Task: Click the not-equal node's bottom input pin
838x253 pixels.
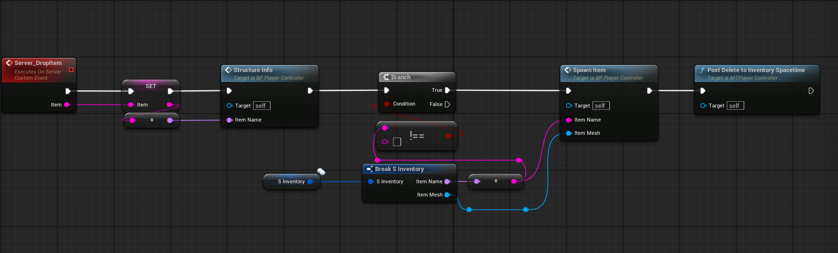Action: pyautogui.click(x=385, y=142)
